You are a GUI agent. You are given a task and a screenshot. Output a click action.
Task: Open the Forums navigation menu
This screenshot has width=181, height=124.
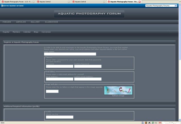(7, 22)
